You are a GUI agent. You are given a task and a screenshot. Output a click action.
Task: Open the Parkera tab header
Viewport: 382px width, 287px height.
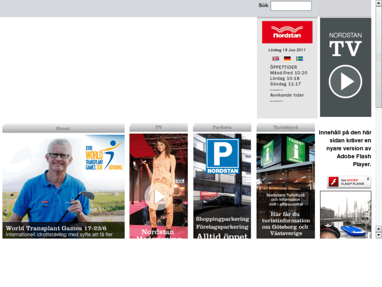click(x=222, y=127)
